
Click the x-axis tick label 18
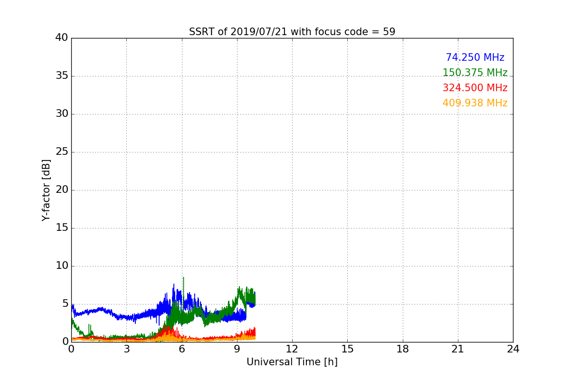pyautogui.click(x=403, y=349)
